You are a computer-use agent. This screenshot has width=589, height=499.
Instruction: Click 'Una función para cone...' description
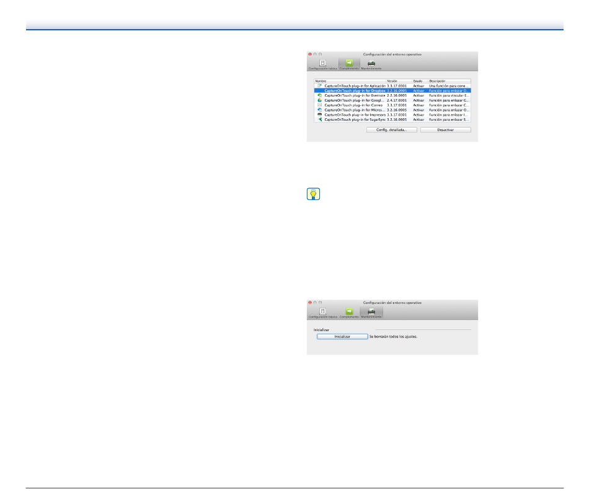coord(449,86)
